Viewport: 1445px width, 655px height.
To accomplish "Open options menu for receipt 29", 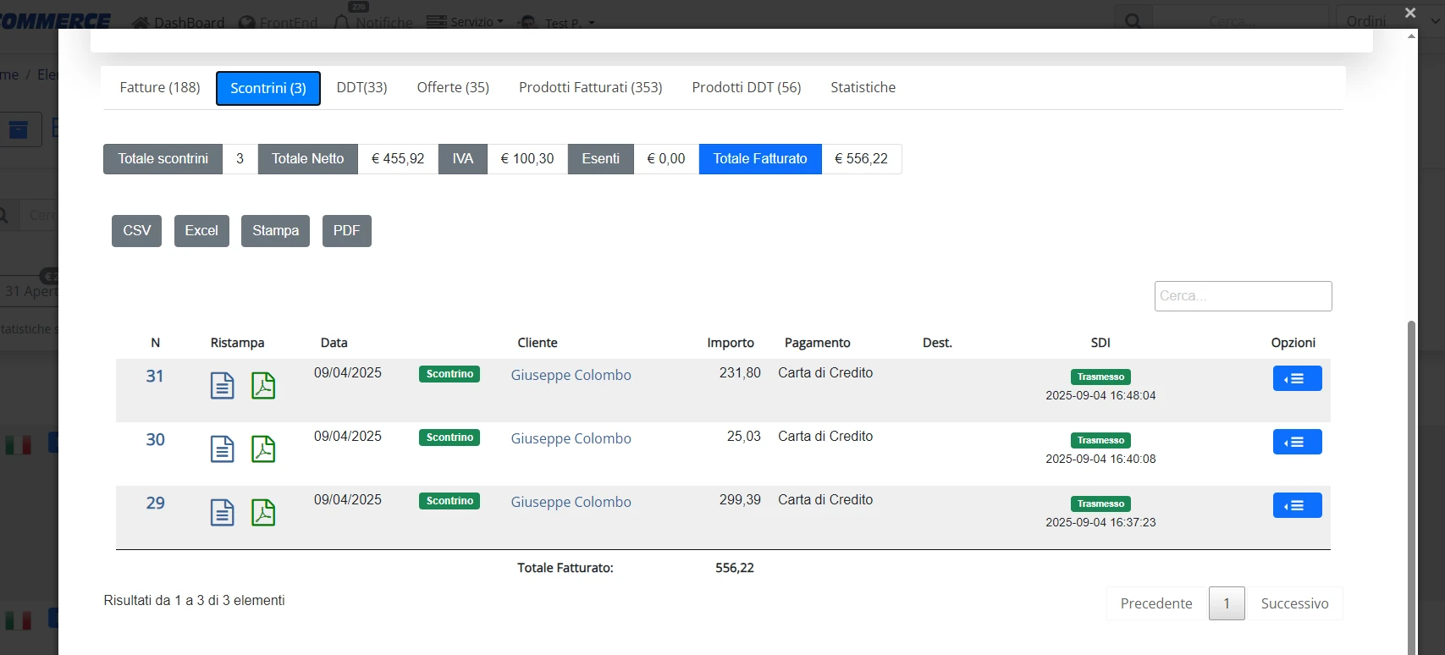I will (x=1297, y=505).
